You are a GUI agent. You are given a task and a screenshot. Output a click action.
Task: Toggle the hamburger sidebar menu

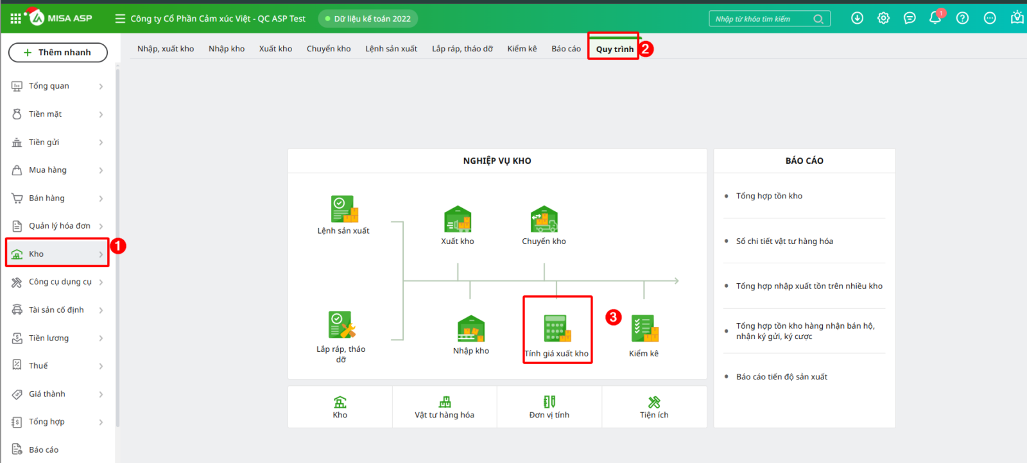point(120,19)
